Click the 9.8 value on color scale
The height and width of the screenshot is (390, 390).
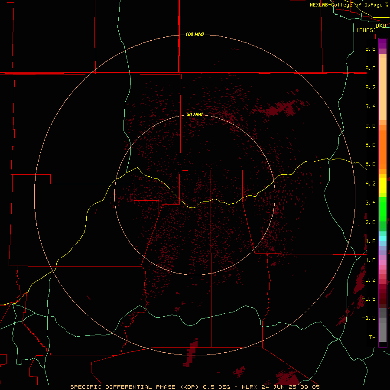[370, 49]
